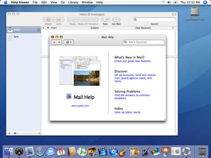Add a mailbox with the plus button
Image resolution: width=211 pixels, height=158 pixels.
pyautogui.click(x=9, y=133)
